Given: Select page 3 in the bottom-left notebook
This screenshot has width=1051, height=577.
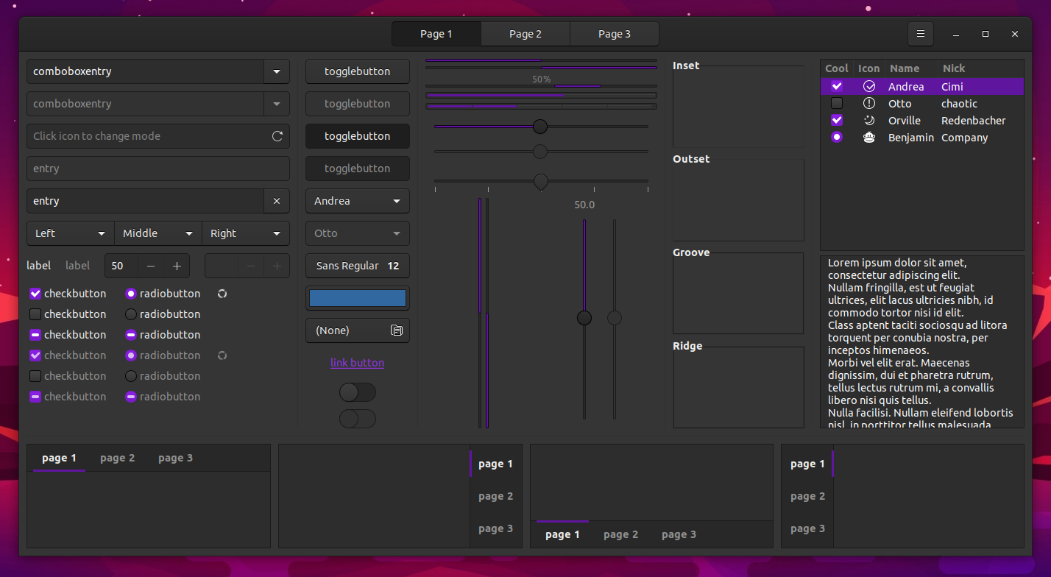Looking at the screenshot, I should tap(175, 457).
